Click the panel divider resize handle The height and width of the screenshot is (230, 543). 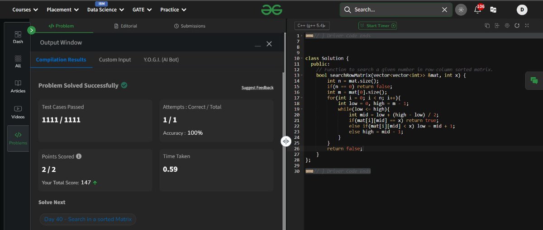pos(286,141)
